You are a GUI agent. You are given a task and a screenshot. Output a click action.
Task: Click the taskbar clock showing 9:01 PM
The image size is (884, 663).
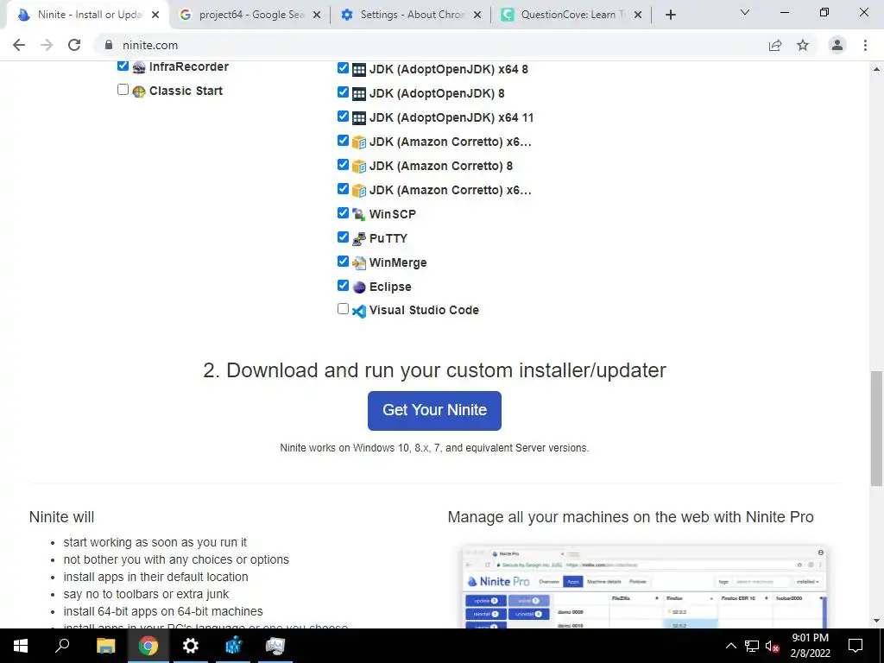(x=810, y=646)
